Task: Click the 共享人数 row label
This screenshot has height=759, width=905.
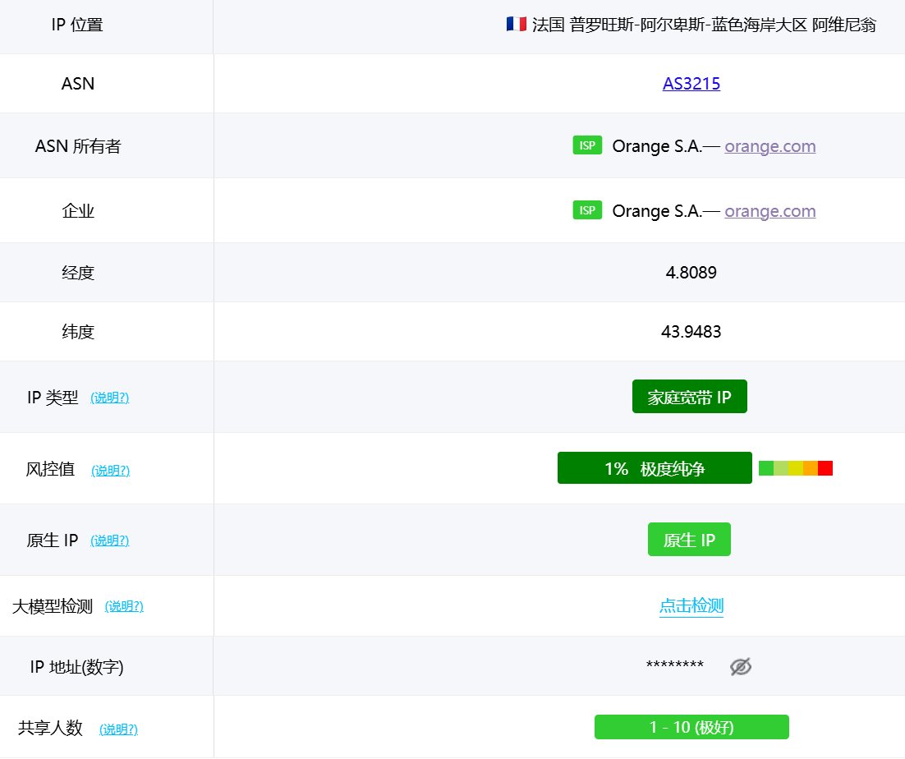Action: (x=50, y=728)
